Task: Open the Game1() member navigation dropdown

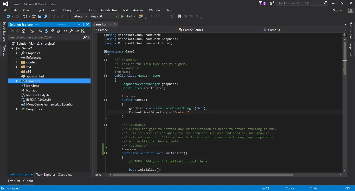Action: point(305,30)
